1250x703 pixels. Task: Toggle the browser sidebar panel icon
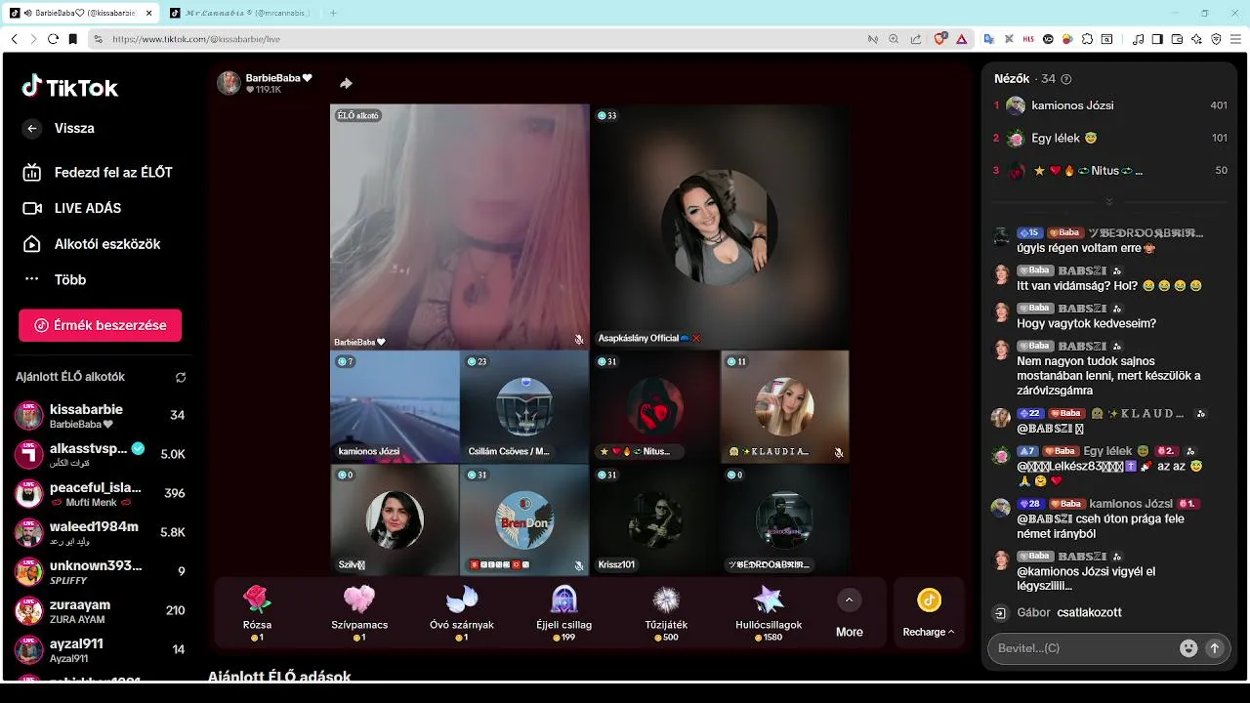1157,39
